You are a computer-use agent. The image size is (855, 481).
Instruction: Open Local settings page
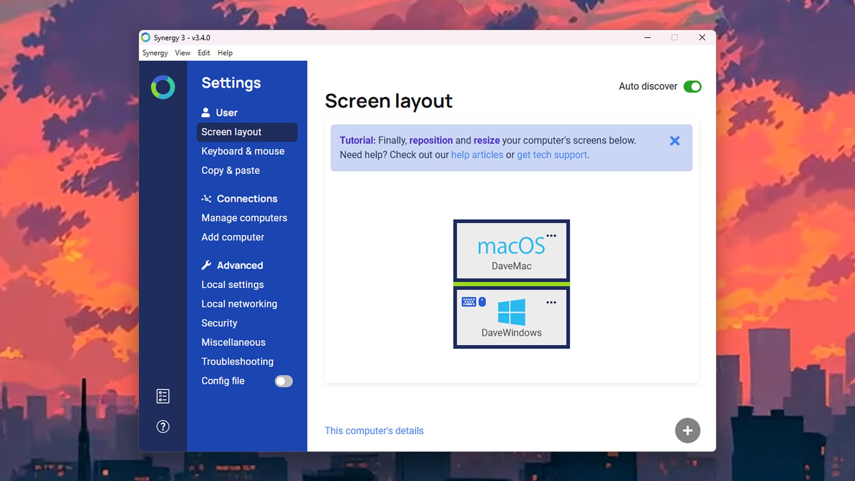[233, 284]
